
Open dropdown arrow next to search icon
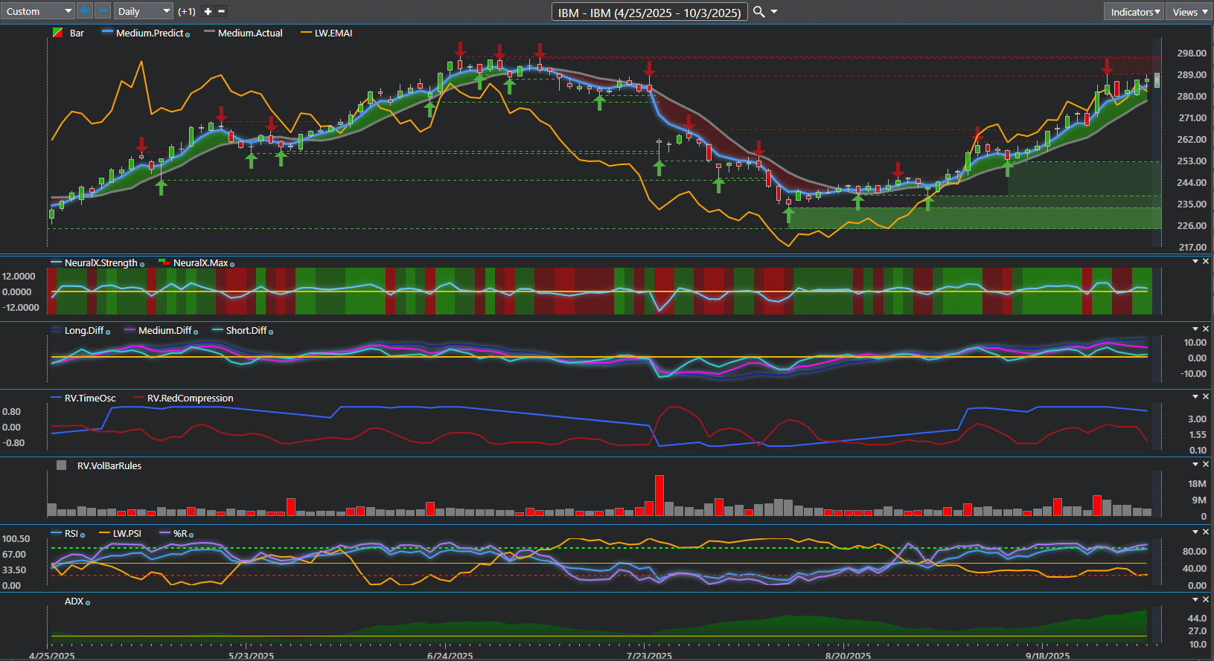coord(774,11)
